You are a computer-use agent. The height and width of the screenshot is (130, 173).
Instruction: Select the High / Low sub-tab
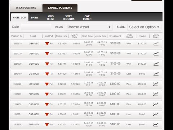19,17
